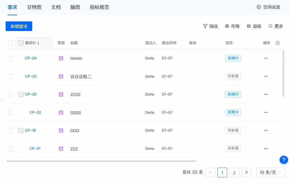This screenshot has height=184, width=290.
Task: Select the checkbox for row CP-22
Action: (10, 113)
